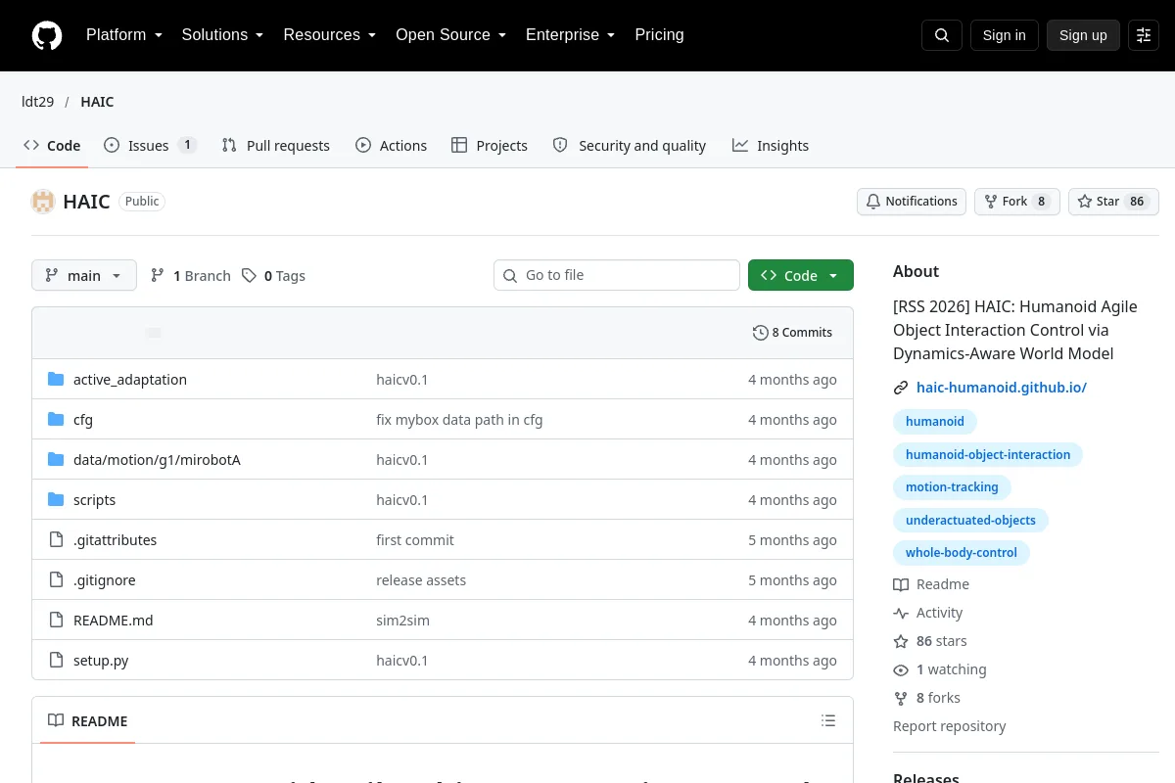The height and width of the screenshot is (783, 1175).
Task: Open the appearance settings sliders icon
Action: click(1144, 35)
